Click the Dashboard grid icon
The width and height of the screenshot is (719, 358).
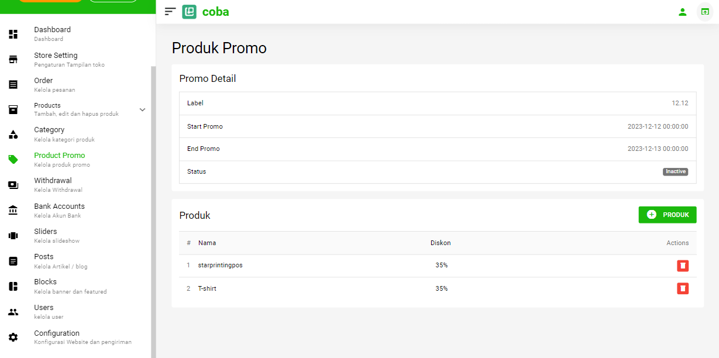(x=13, y=34)
